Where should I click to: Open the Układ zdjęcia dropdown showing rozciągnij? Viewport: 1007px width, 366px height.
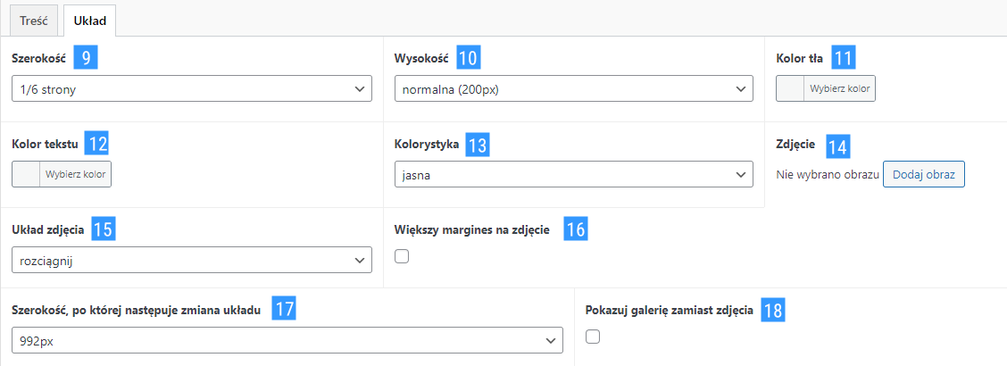192,260
